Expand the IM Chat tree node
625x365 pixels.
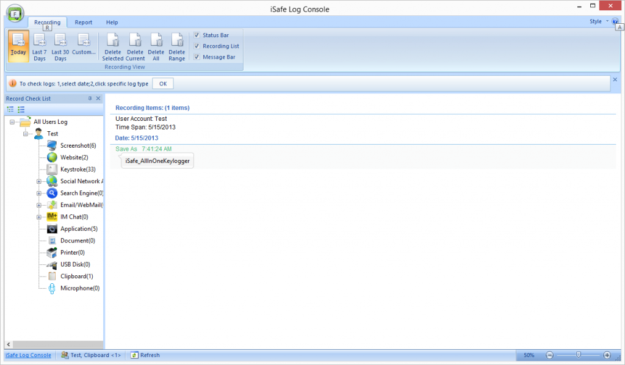[39, 217]
